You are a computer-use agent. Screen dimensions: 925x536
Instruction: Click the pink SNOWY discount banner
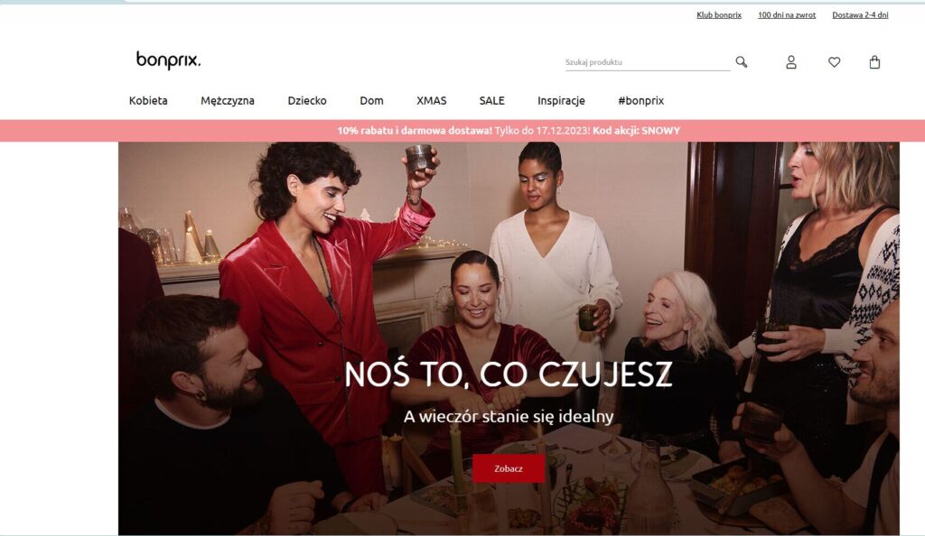[x=462, y=131]
